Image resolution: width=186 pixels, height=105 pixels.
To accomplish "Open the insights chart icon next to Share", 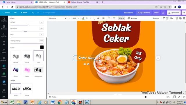I will click(x=163, y=13).
